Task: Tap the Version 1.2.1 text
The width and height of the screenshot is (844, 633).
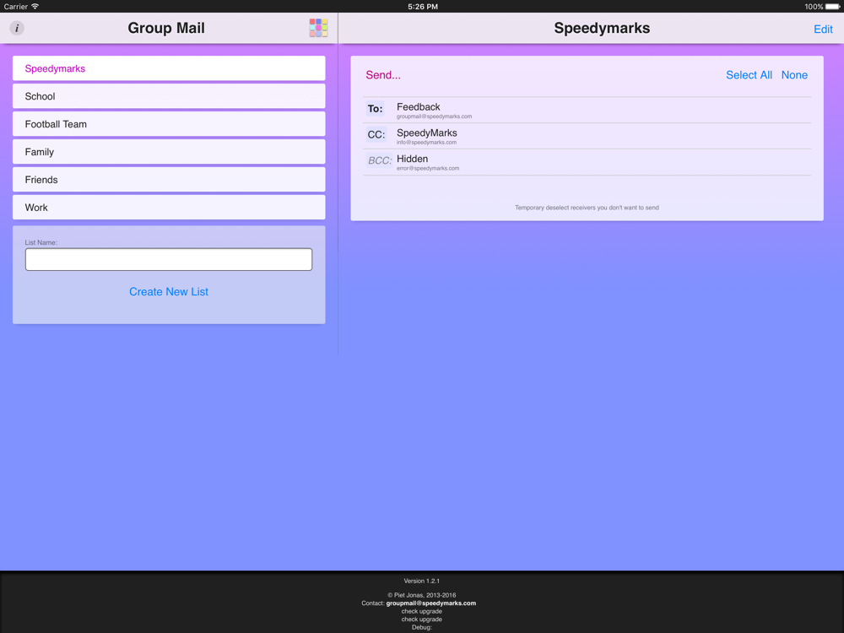Action: point(421,581)
